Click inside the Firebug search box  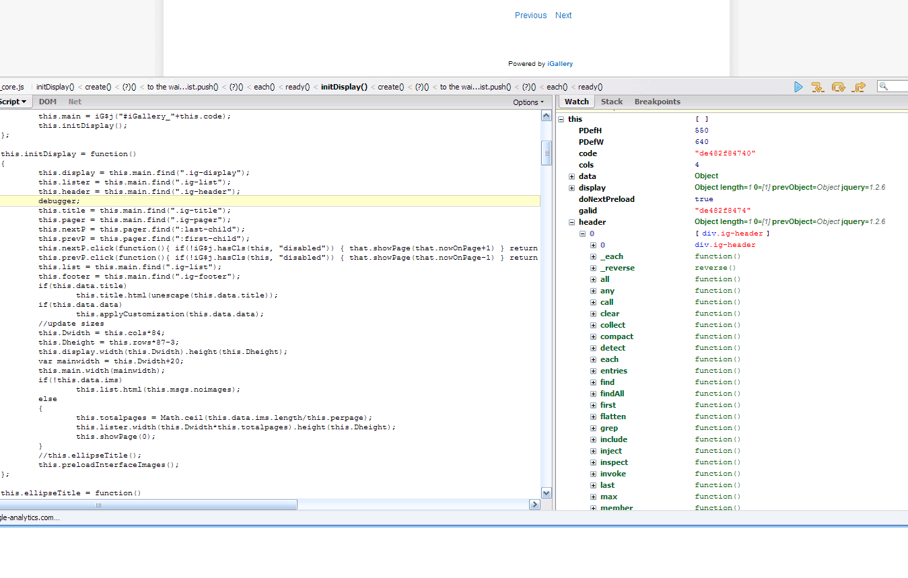point(897,86)
